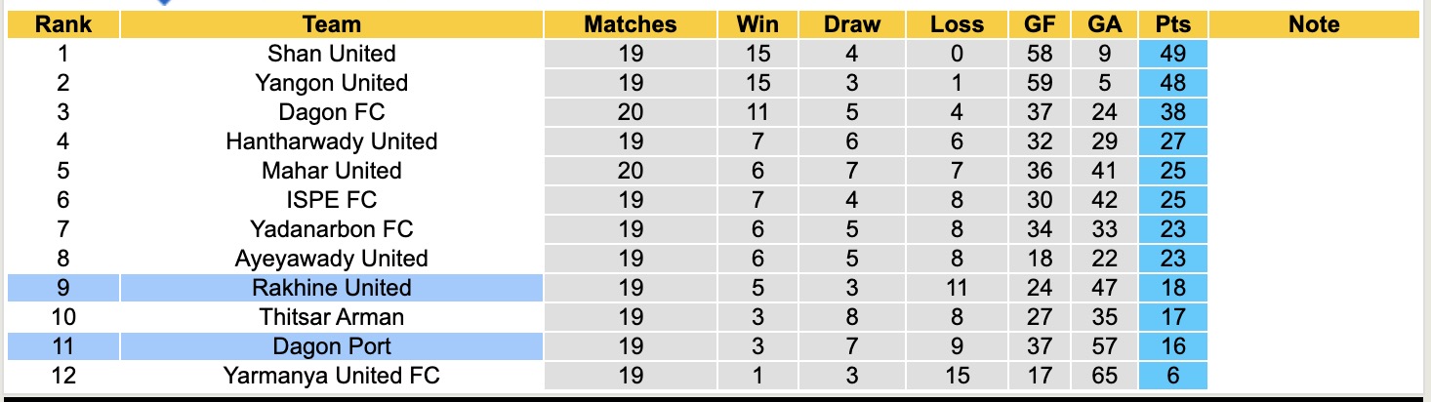
Task: Click the Hantharwady United team name
Action: click(332, 141)
